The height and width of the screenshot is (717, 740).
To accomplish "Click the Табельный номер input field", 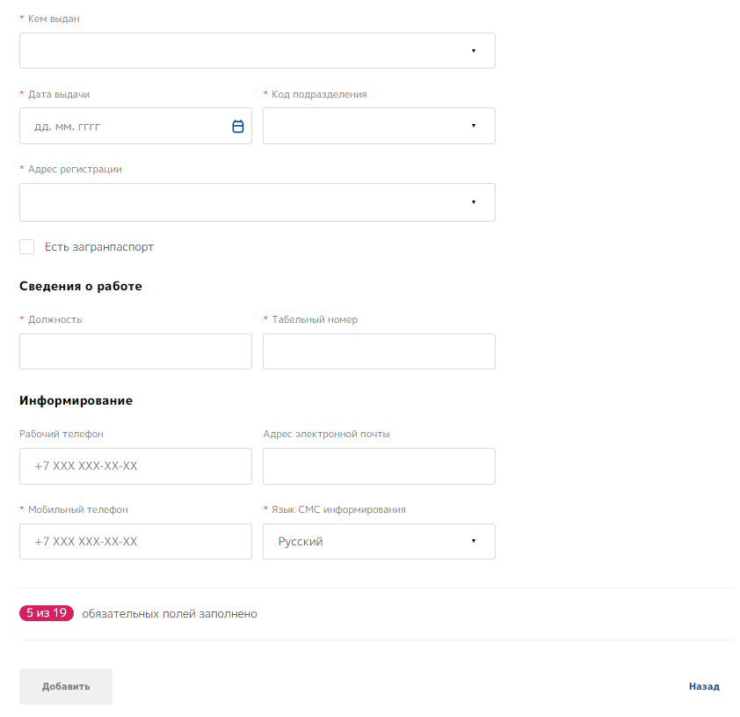I will click(379, 351).
